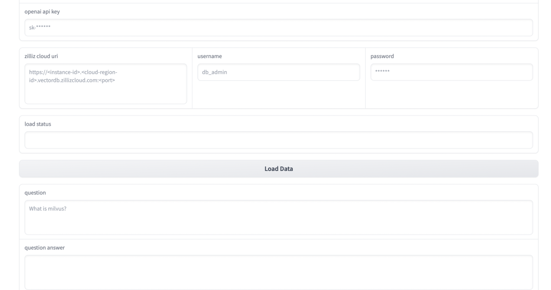Click the 'password' label text
Image resolution: width=551 pixels, height=290 pixels.
coord(382,56)
